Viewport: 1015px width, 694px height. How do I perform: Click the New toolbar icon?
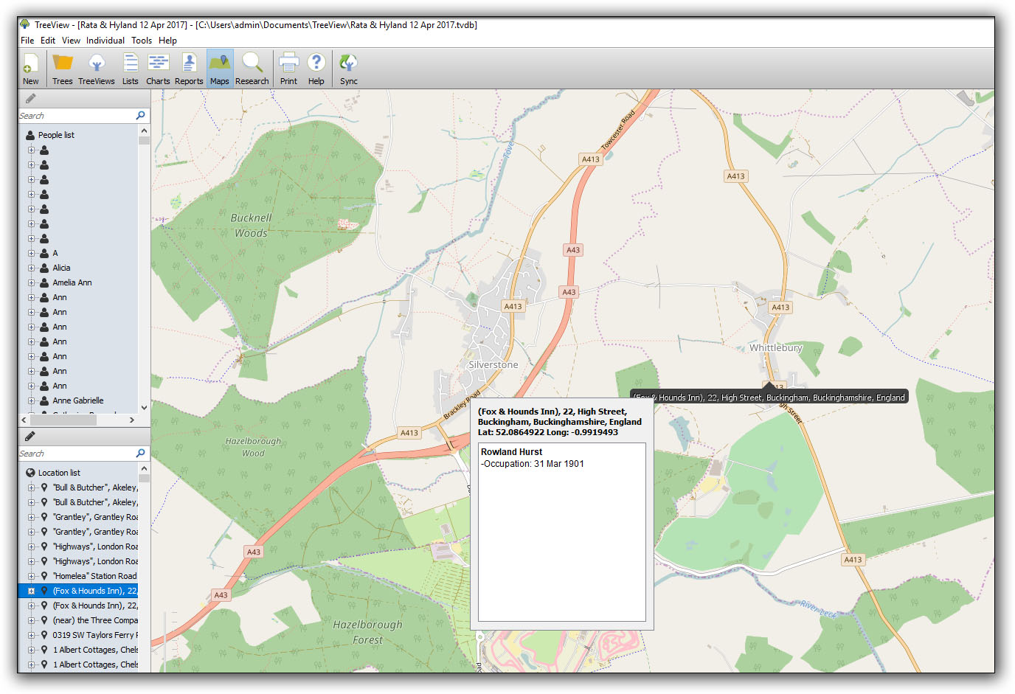click(31, 69)
